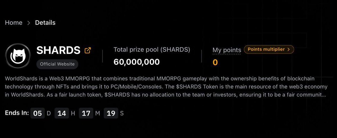The width and height of the screenshot is (337, 138).
Task: Click the Ends In label
Action: (17, 113)
